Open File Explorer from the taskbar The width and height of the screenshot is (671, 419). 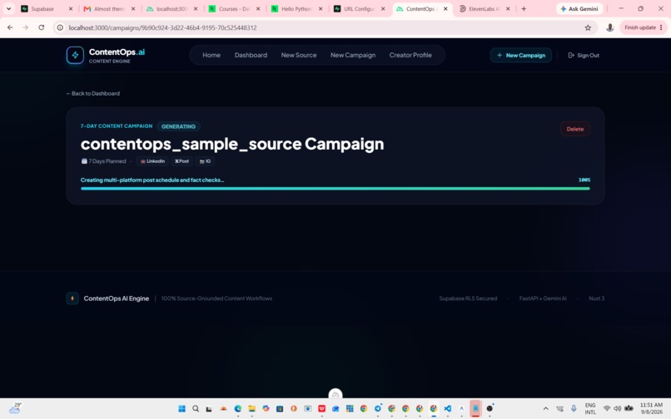[x=251, y=409]
